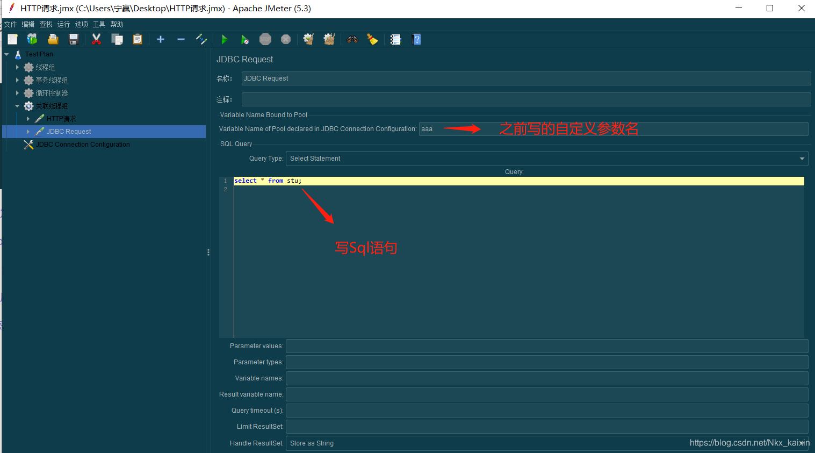Click the Parameter types field
Screen dimensions: 815x453
(547, 362)
